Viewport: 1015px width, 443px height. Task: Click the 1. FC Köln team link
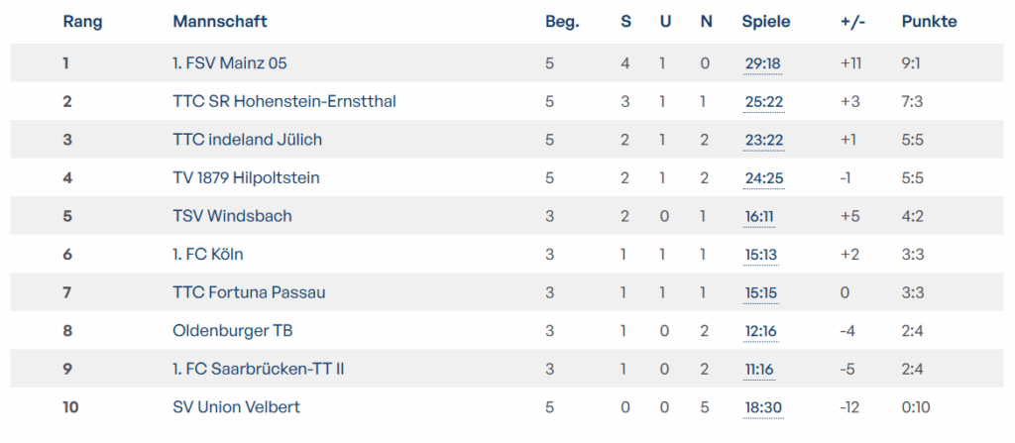pos(208,254)
